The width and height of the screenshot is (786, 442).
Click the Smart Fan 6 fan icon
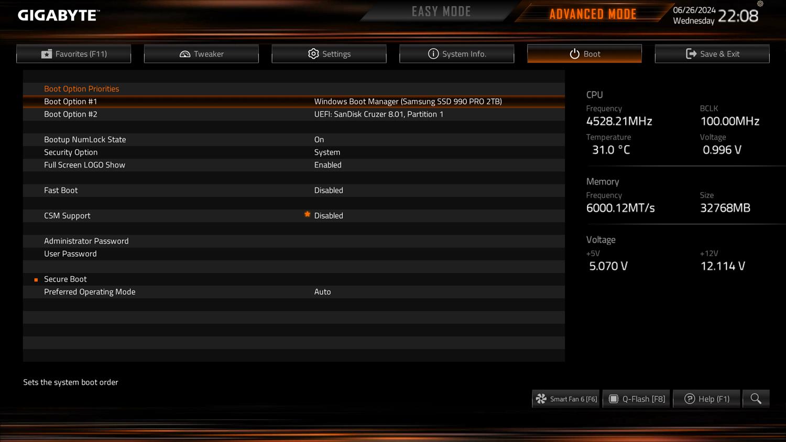click(541, 399)
